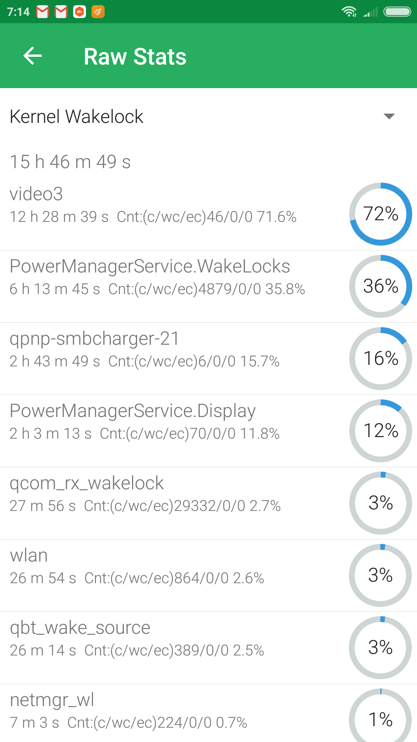Open the wlan wakelock entry
Viewport: 417px width, 742px height.
208,575
